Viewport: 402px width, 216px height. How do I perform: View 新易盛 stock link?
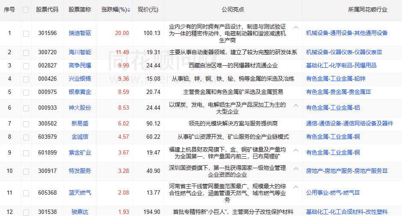[x=80, y=124]
